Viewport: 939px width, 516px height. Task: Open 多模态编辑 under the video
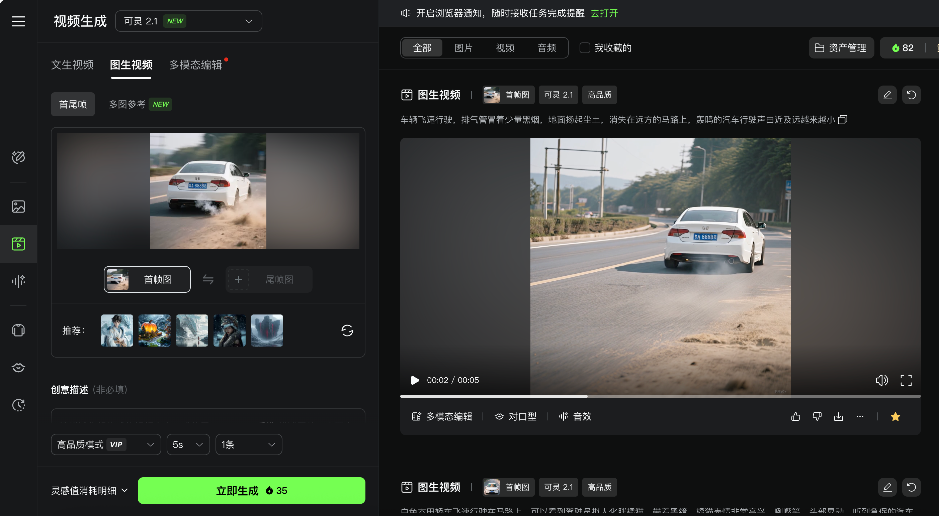click(442, 417)
